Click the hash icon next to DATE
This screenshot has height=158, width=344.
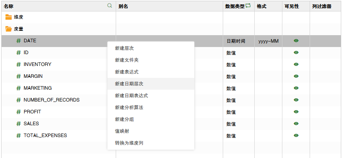tap(19, 41)
